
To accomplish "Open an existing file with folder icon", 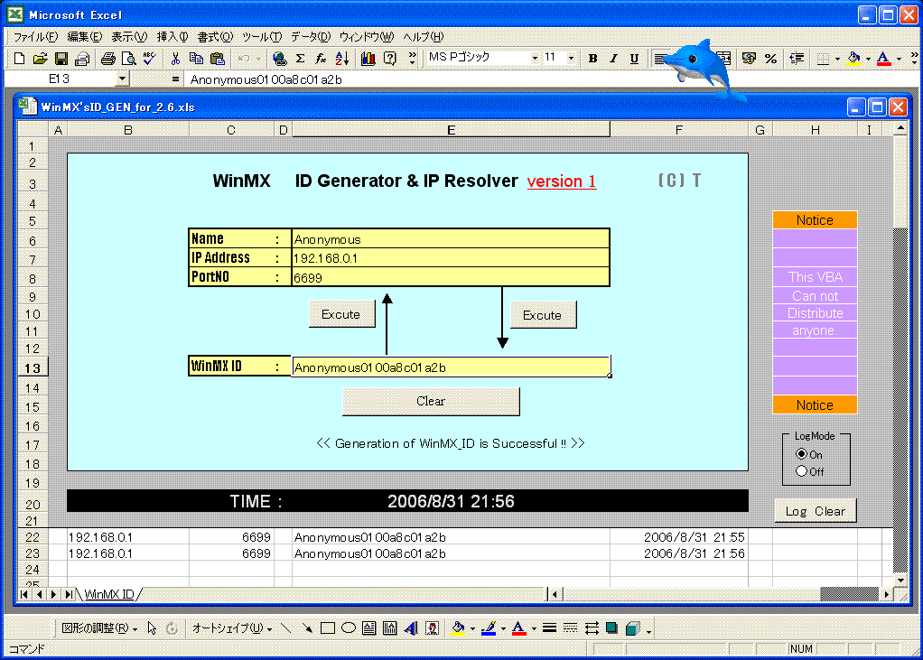I will tap(40, 58).
